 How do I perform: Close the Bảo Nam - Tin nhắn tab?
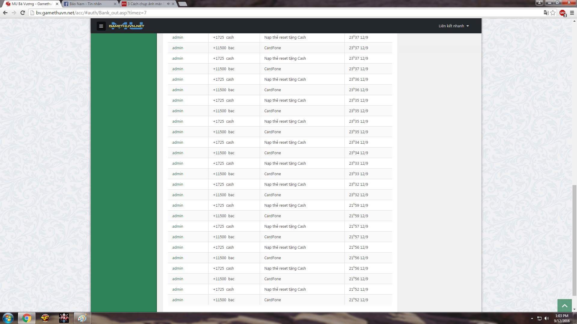(115, 4)
